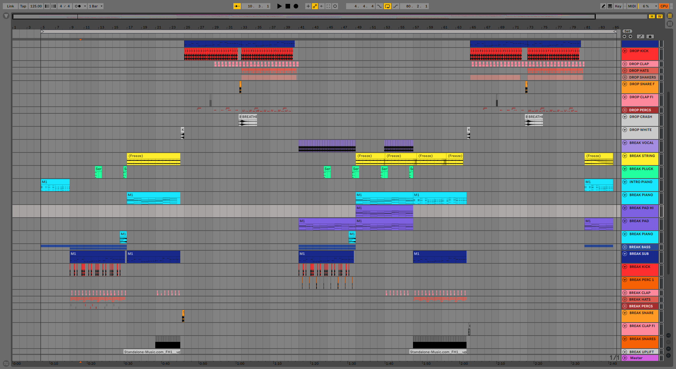Image resolution: width=676 pixels, height=369 pixels.
Task: Toggle the Follow playback button
Action: [x=237, y=6]
